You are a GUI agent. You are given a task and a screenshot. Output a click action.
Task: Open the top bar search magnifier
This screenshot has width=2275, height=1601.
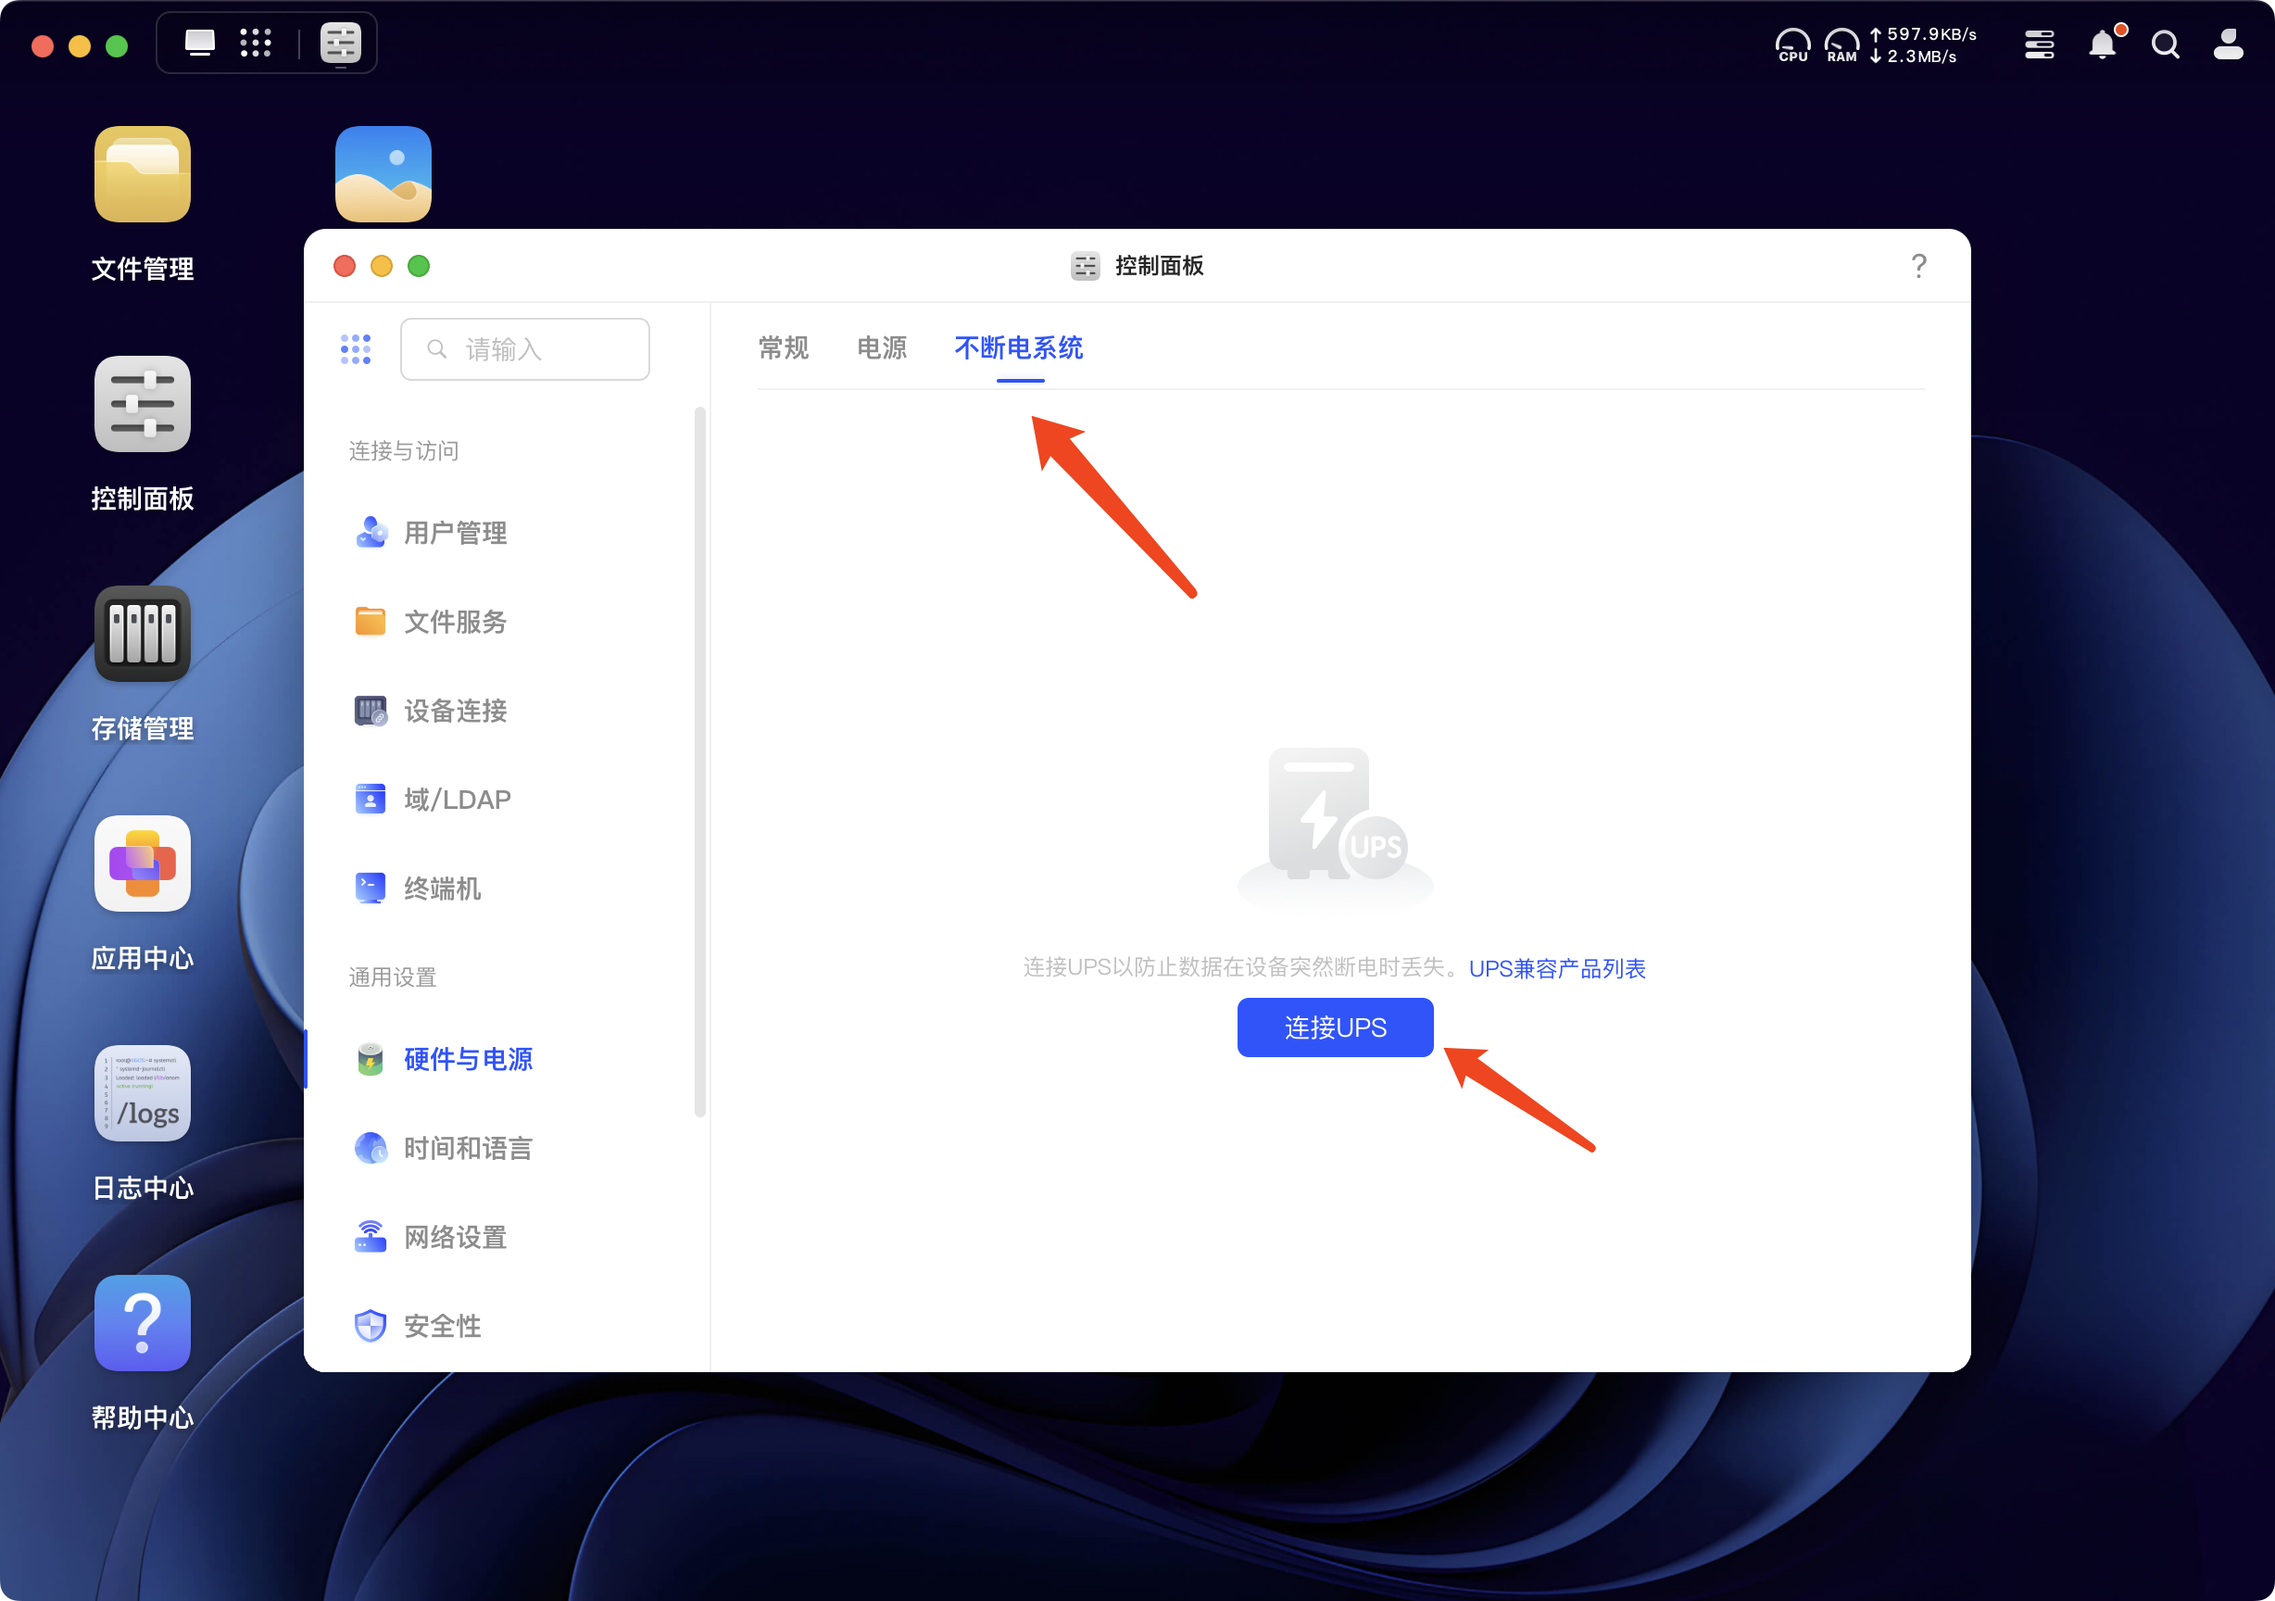[x=2165, y=44]
